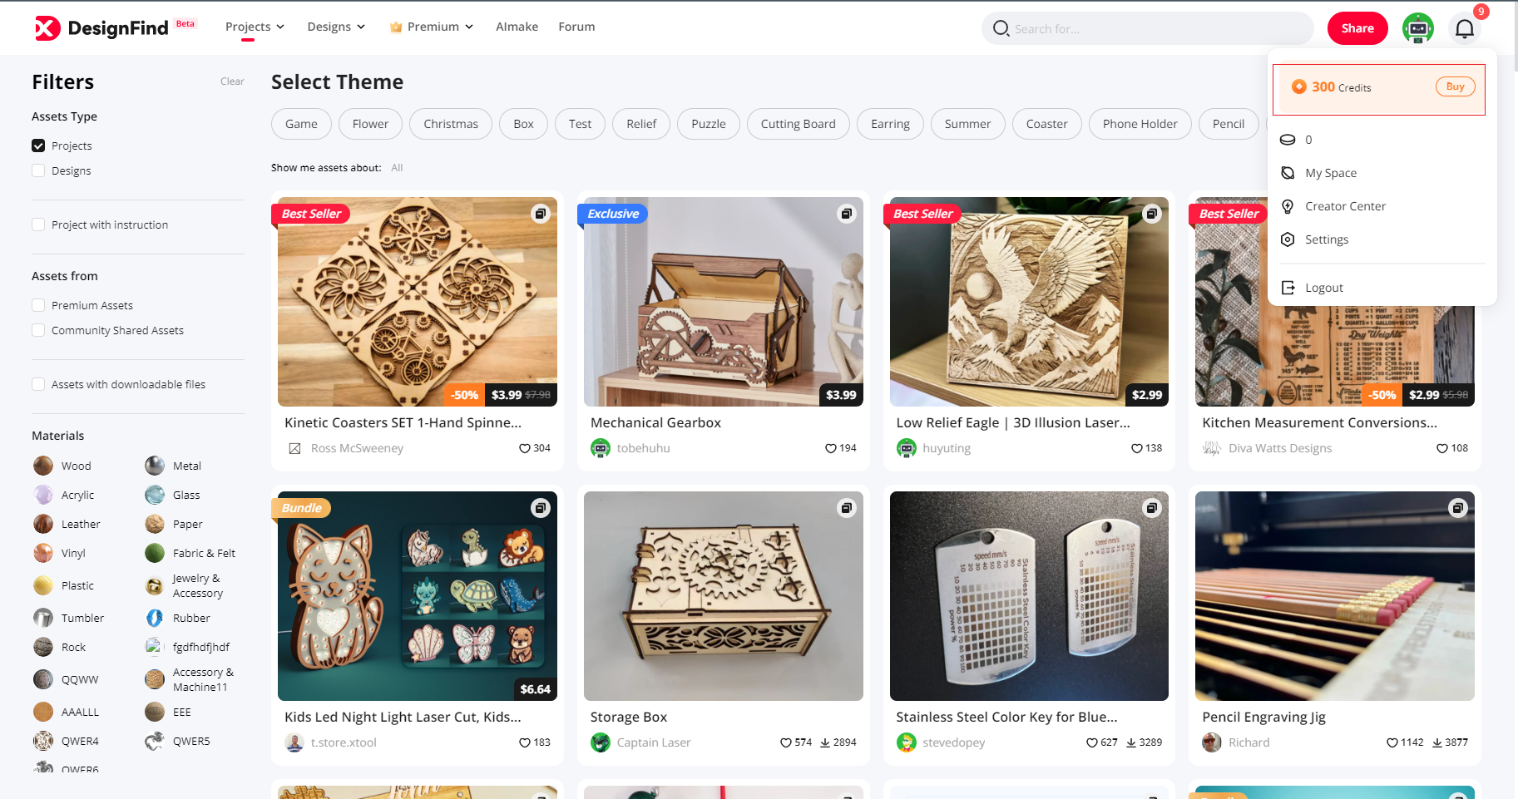Open My Space from user menu
Image resolution: width=1518 pixels, height=799 pixels.
(x=1330, y=173)
